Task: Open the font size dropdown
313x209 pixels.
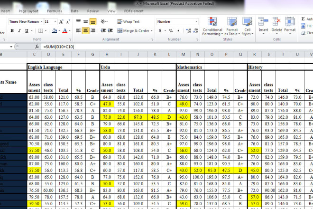Action: click(x=55, y=21)
